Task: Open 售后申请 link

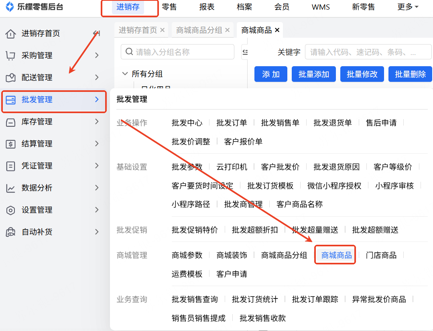Action: tap(381, 123)
